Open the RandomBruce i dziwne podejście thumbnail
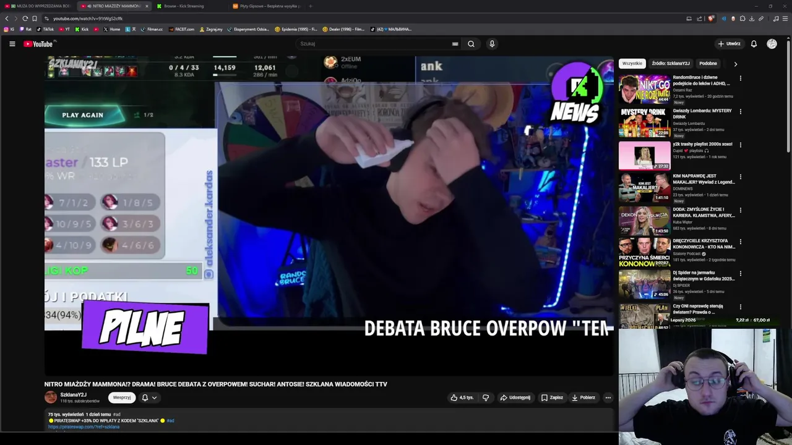Viewport: 792px width, 445px height. pos(644,89)
